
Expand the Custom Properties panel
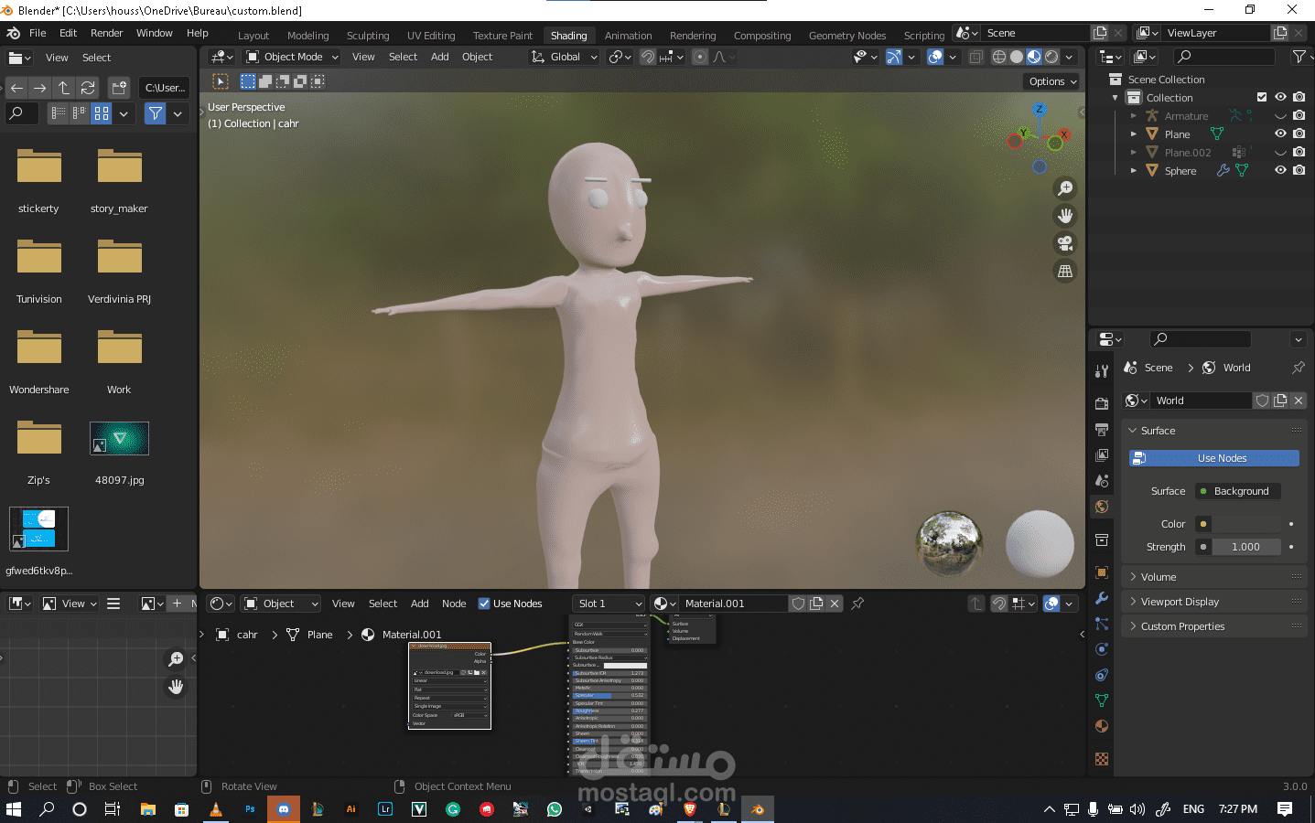[x=1214, y=626]
